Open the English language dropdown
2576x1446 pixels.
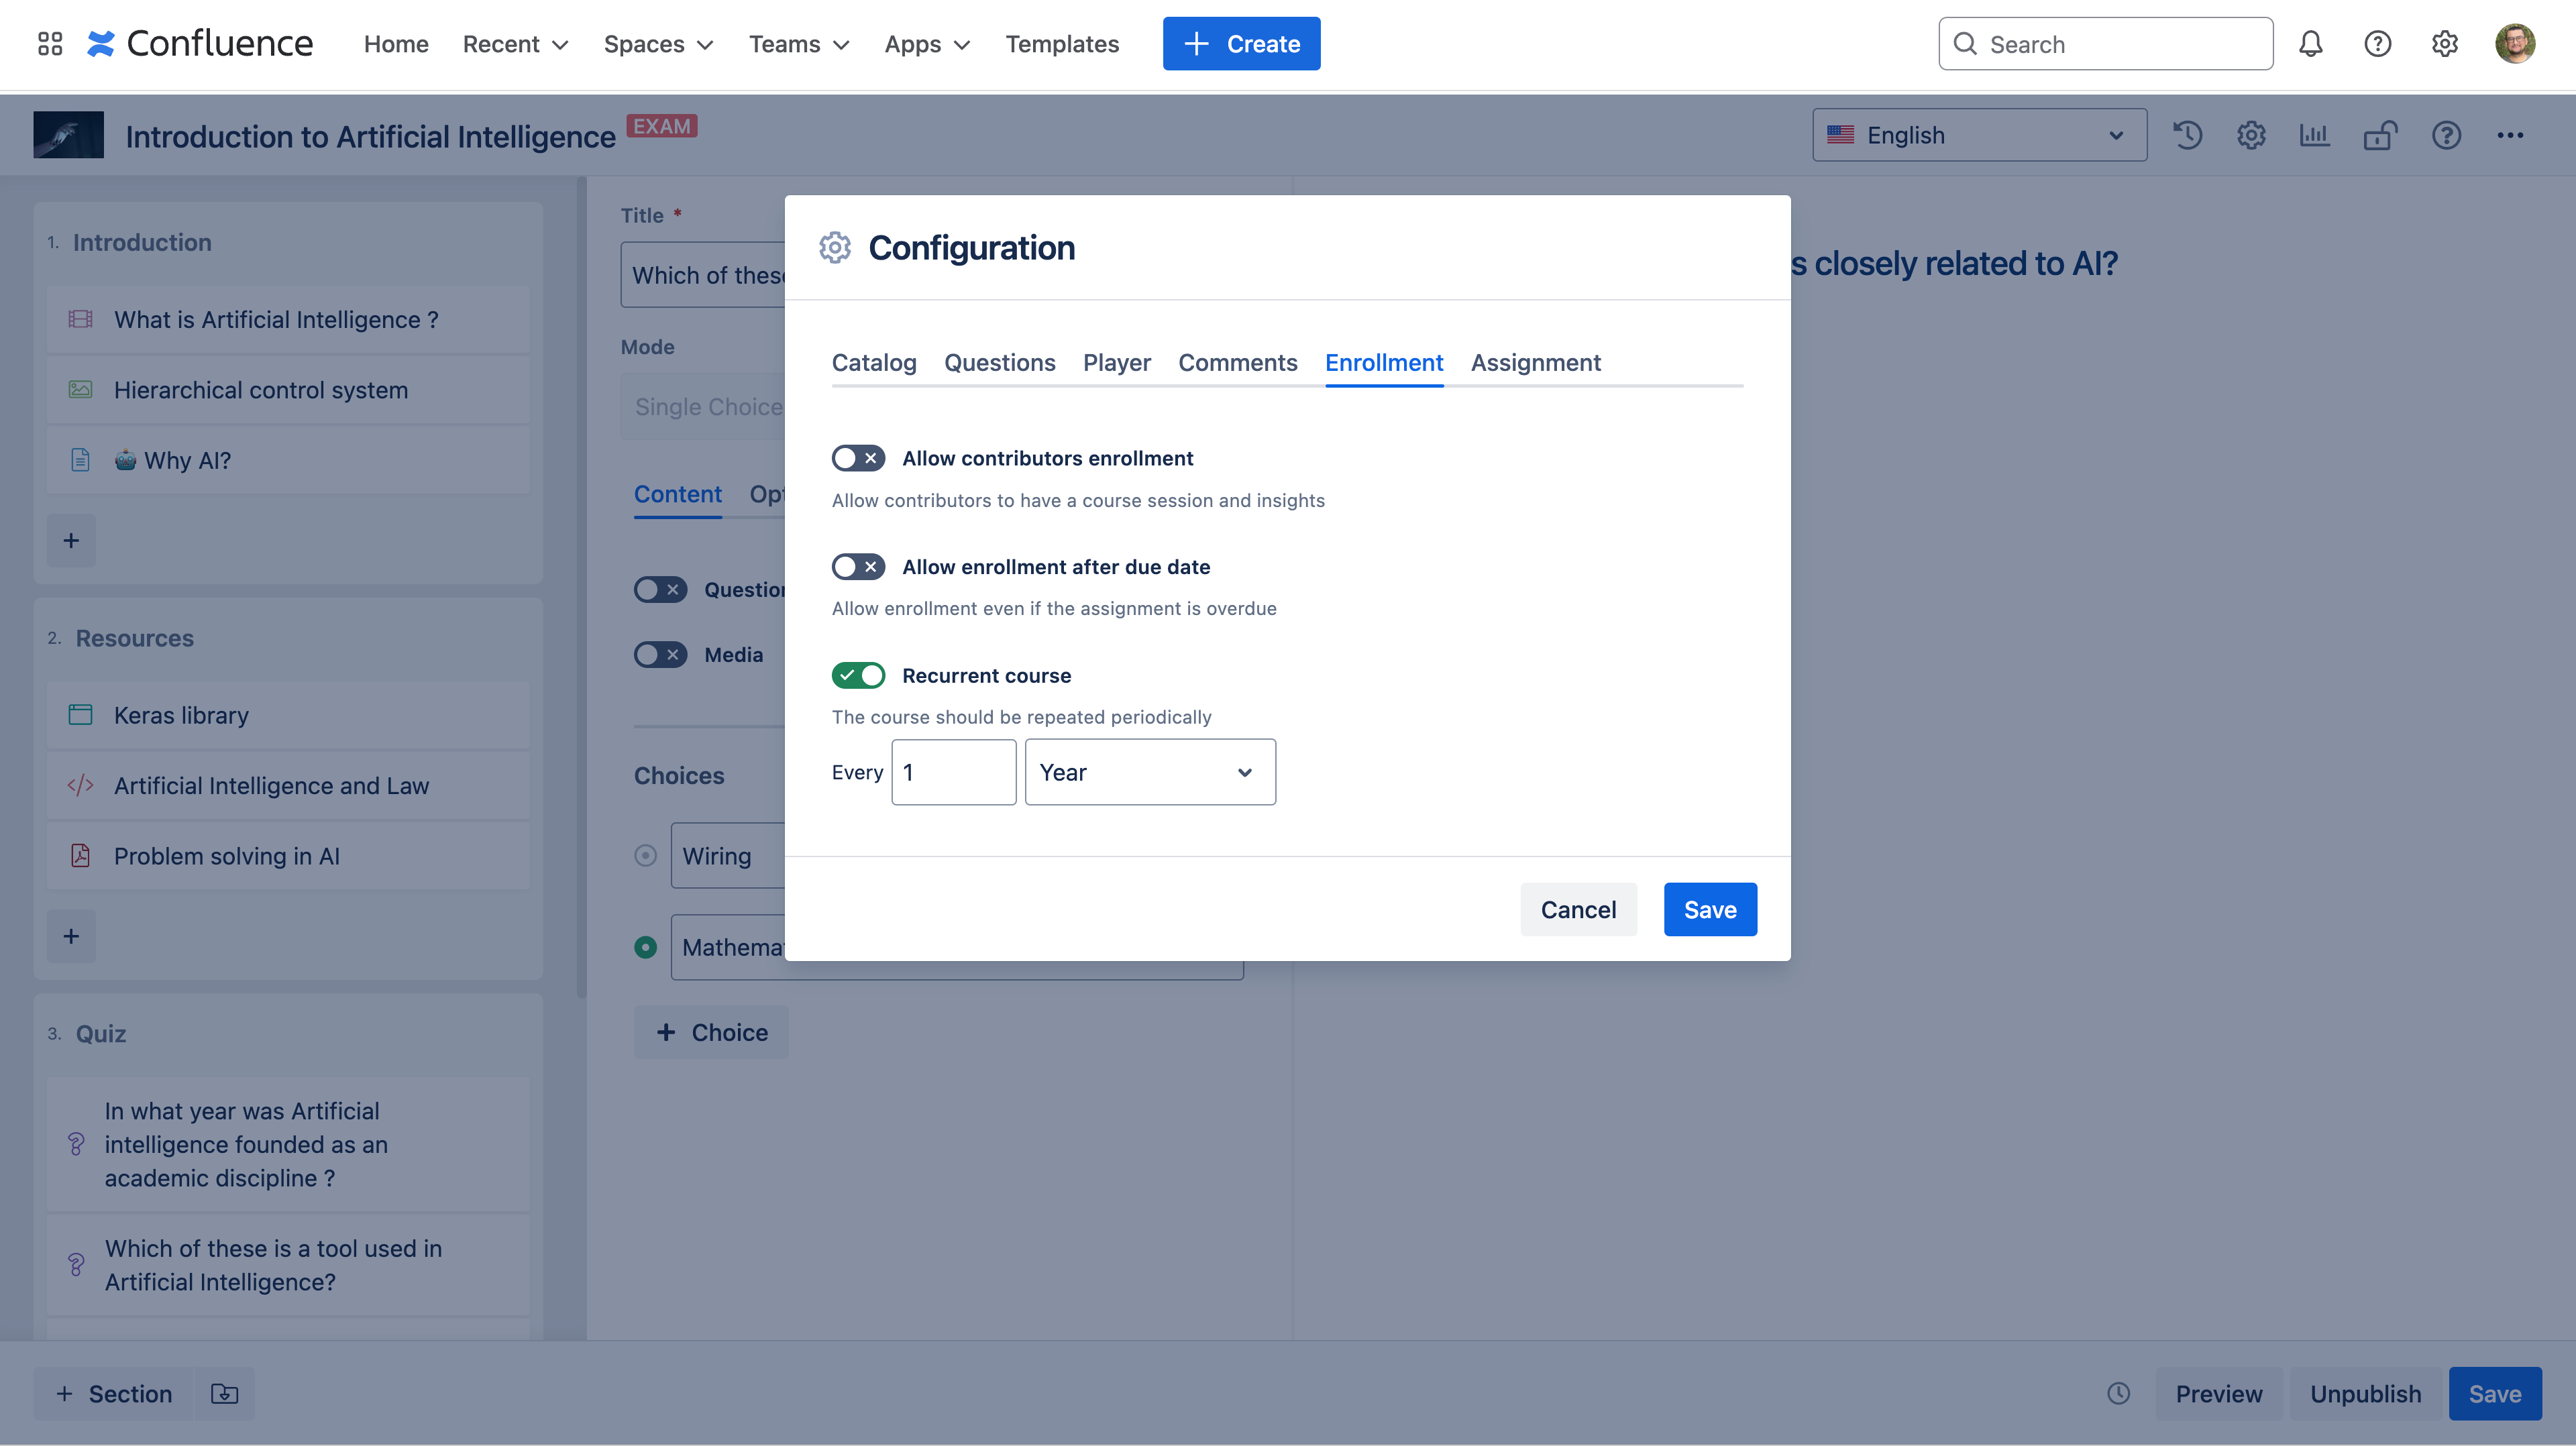point(1978,135)
